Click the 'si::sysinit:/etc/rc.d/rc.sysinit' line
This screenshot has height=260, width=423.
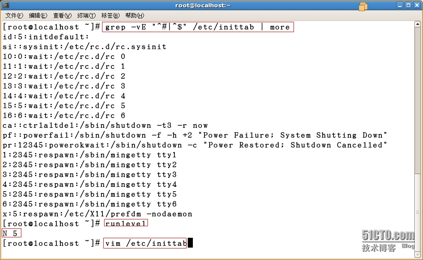click(x=85, y=47)
